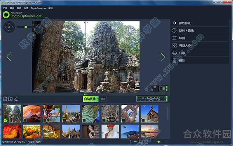Click the Ashampoo green ring logo
This screenshot has height=146, width=233.
(6, 15)
